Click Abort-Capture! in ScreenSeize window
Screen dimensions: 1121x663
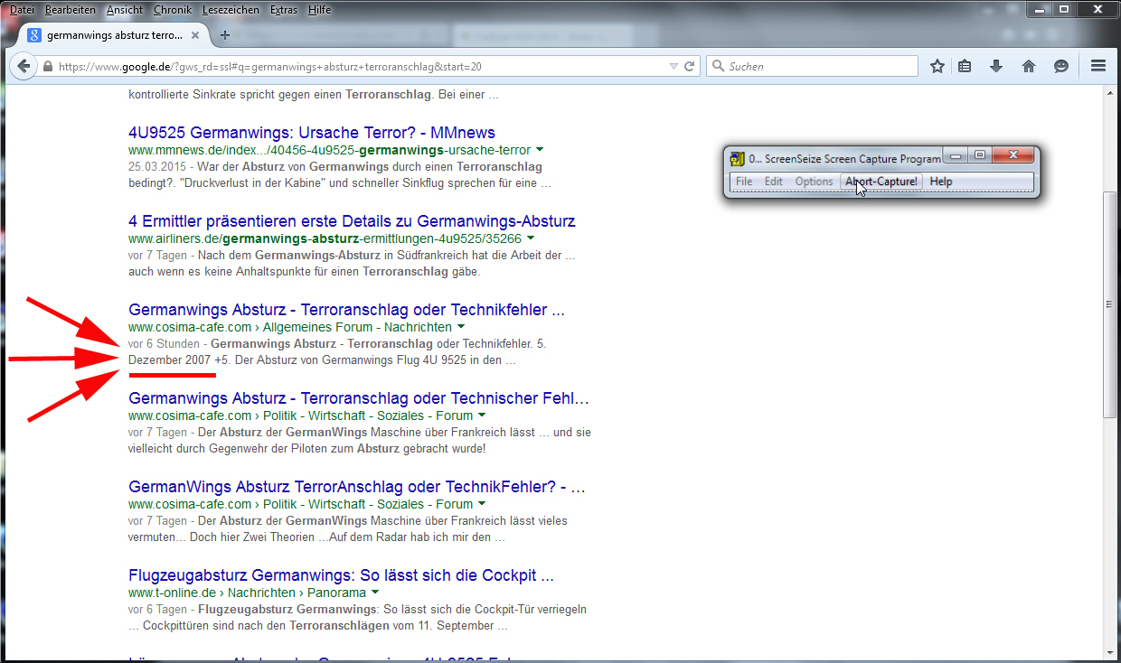[881, 182]
